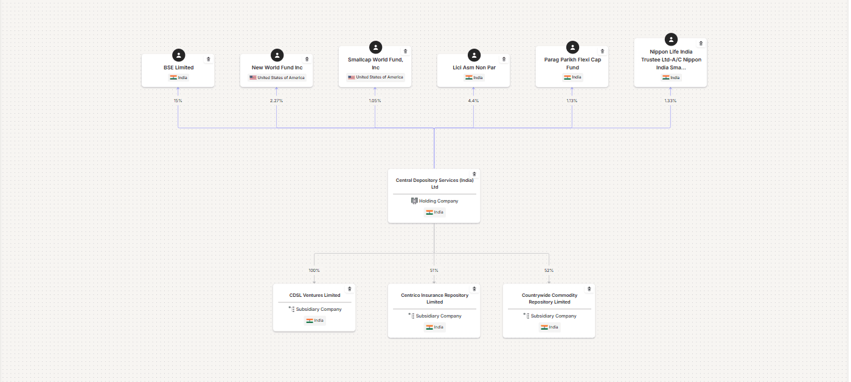Click Subsidiary Company label on Centrico Insurance card

(x=438, y=316)
